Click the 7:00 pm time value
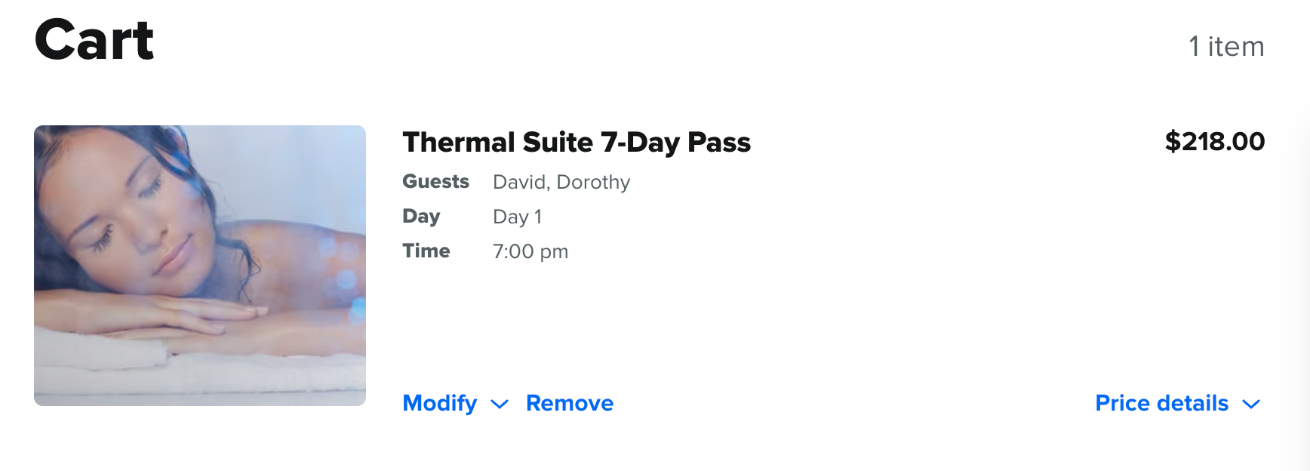This screenshot has height=471, width=1310. [x=530, y=251]
